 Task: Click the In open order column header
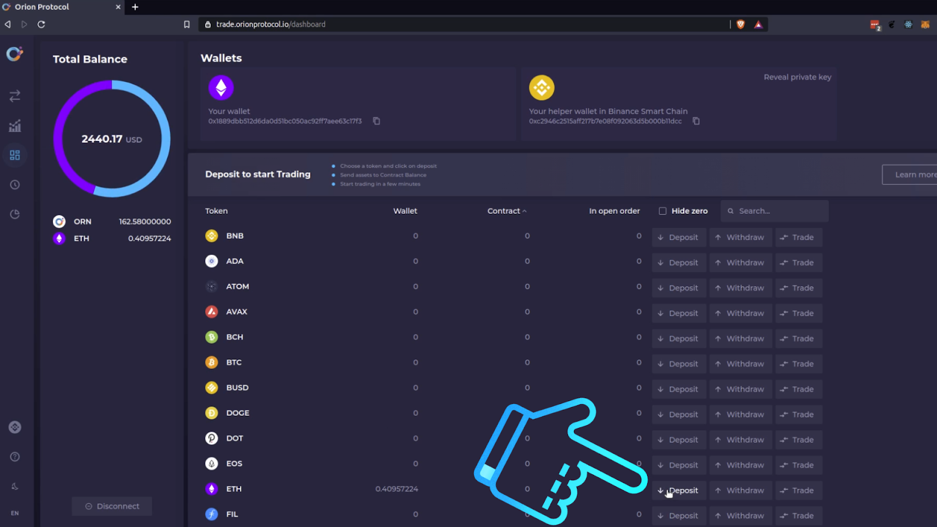[x=614, y=211]
